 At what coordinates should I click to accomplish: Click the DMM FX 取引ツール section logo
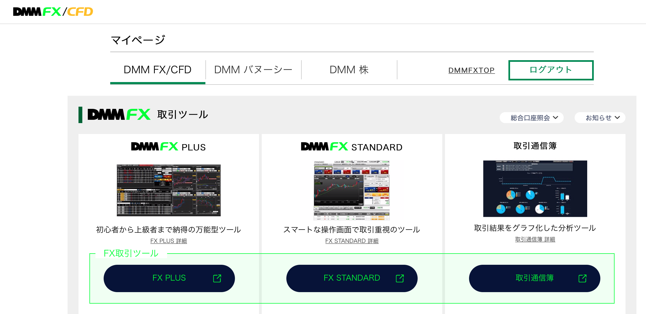pos(119,115)
